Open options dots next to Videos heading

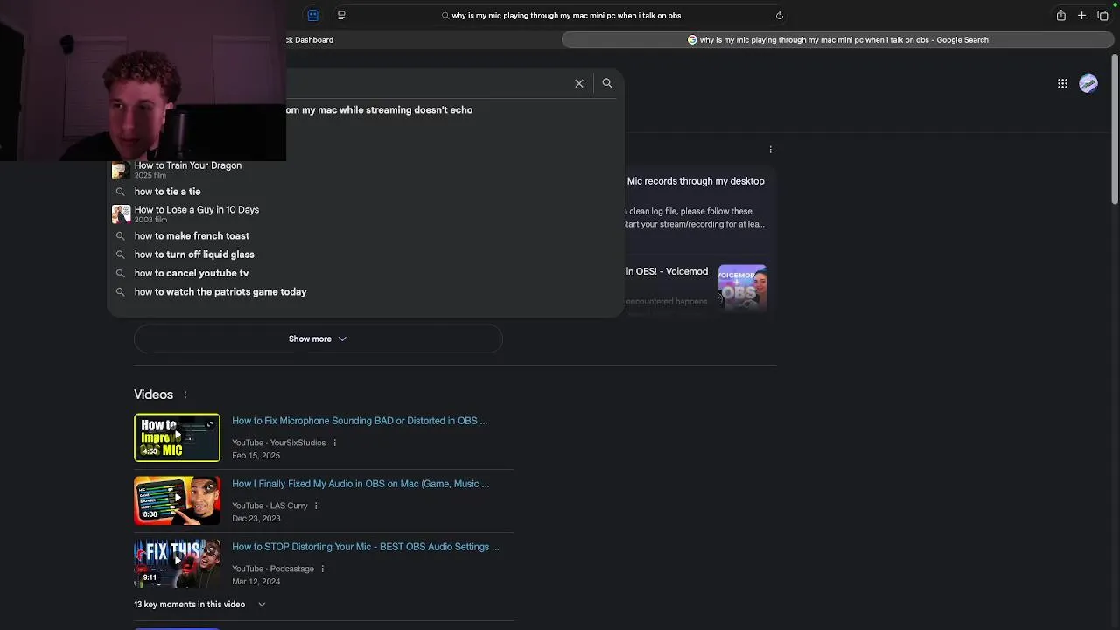[x=185, y=395]
